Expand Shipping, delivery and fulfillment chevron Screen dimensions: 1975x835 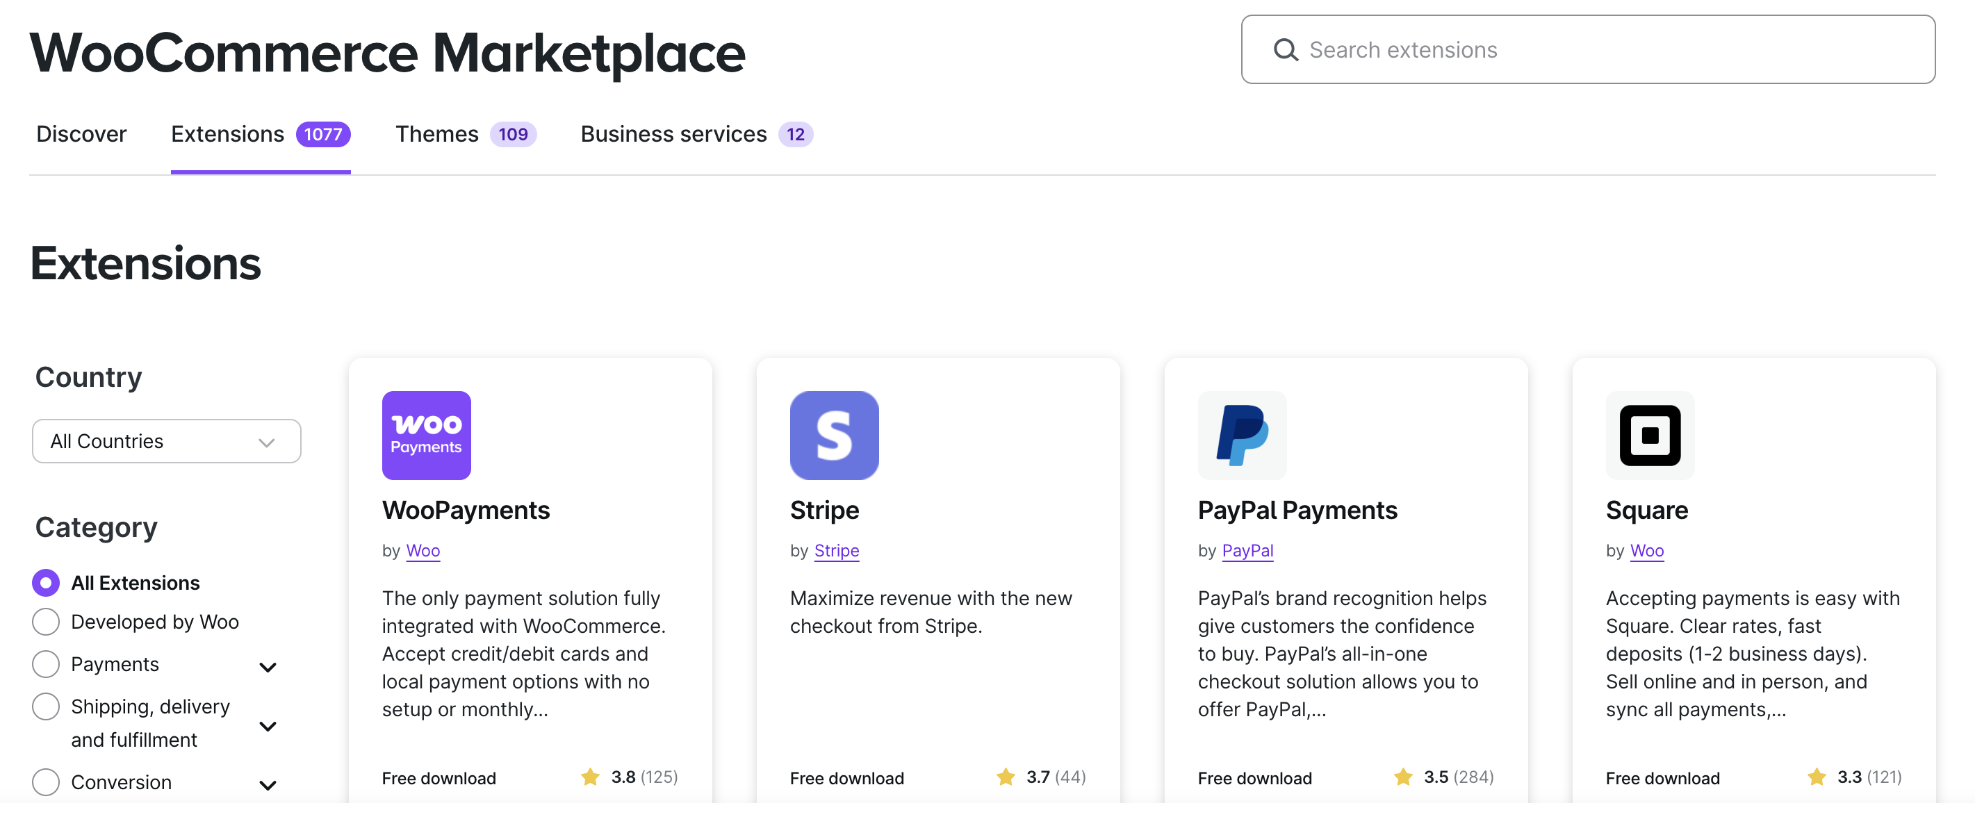pyautogui.click(x=268, y=726)
